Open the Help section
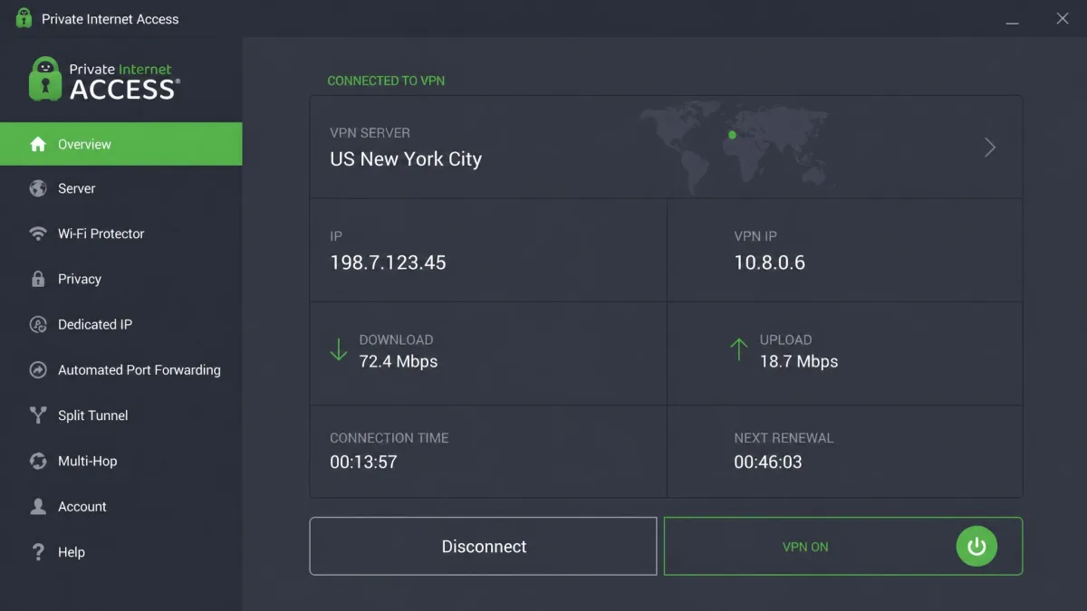The width and height of the screenshot is (1087, 611). (x=121, y=551)
